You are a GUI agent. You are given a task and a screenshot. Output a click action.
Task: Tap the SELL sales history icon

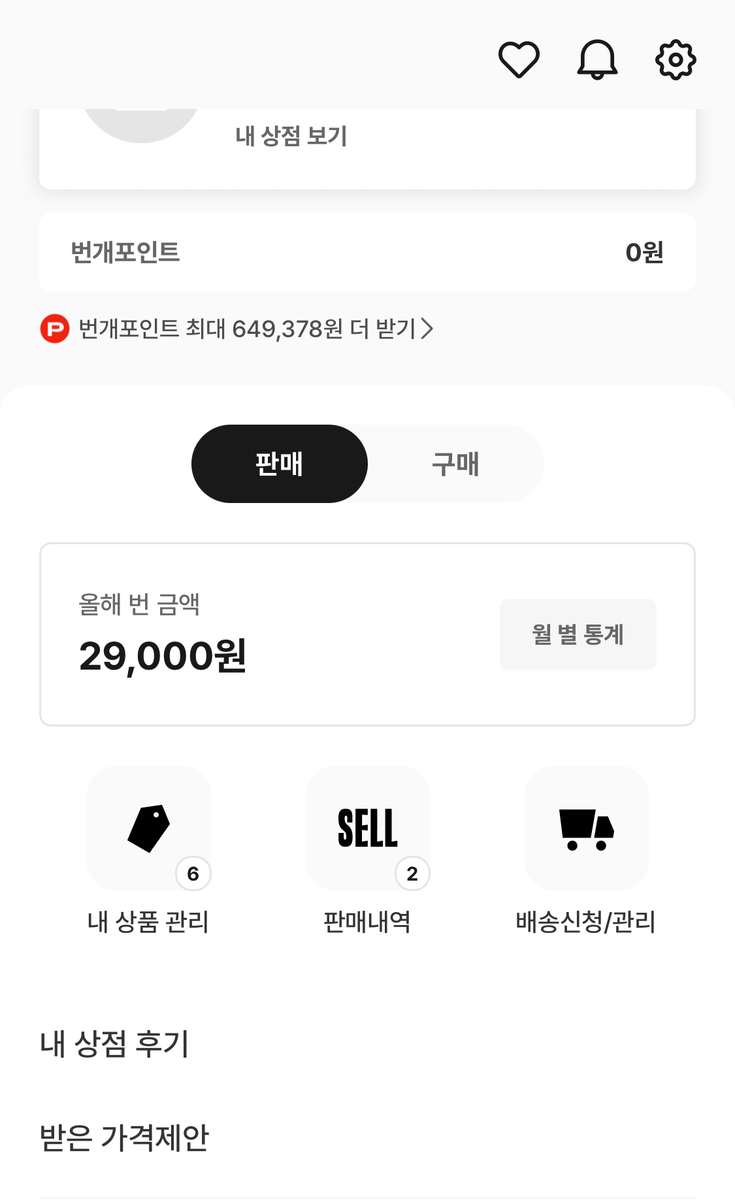[367, 828]
